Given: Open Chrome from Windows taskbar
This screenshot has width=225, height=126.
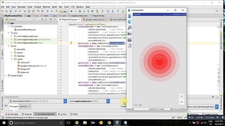Looking at the screenshot, I should pos(109,123).
